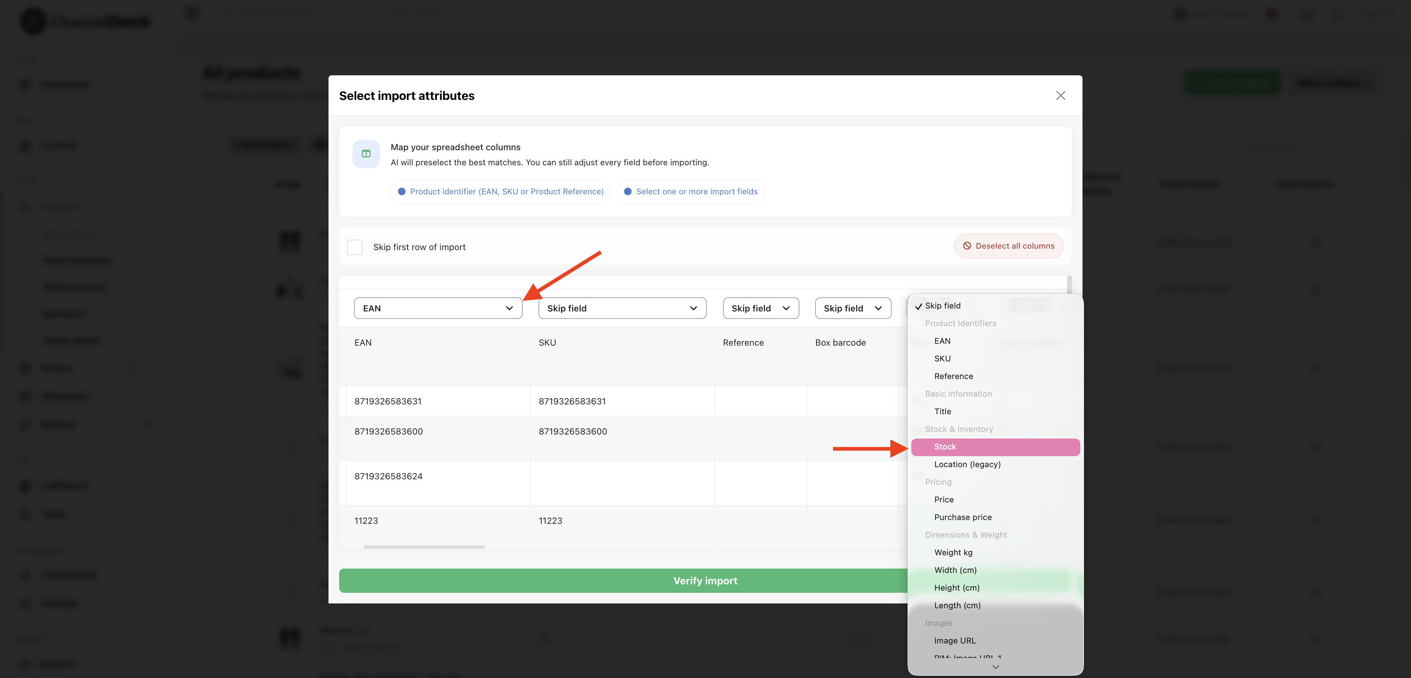1411x678 pixels.
Task: Click the spreadsheet columns icon beside Map your spreadsheet columns
Action: [x=366, y=154]
